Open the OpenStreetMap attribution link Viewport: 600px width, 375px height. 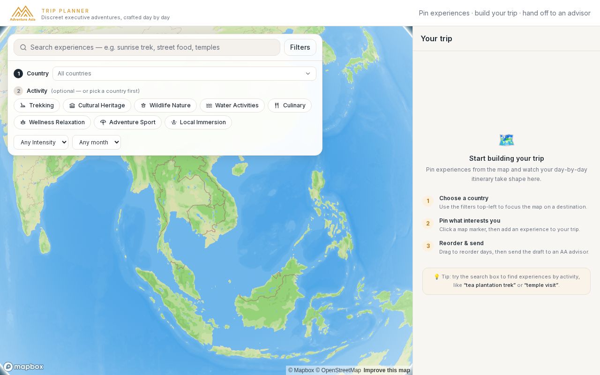[x=338, y=370]
